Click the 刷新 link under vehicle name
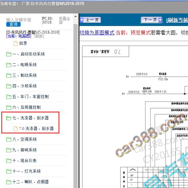Viewport: 188px width, 188px height. click(x=39, y=36)
